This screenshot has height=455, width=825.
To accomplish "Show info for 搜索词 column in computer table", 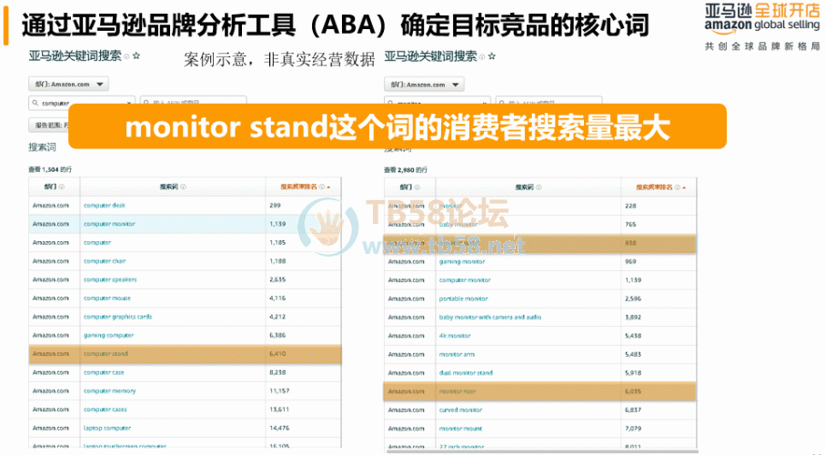I will coord(183,187).
